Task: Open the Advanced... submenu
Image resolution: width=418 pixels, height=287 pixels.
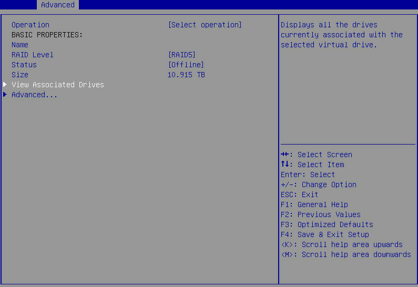Action: click(34, 95)
